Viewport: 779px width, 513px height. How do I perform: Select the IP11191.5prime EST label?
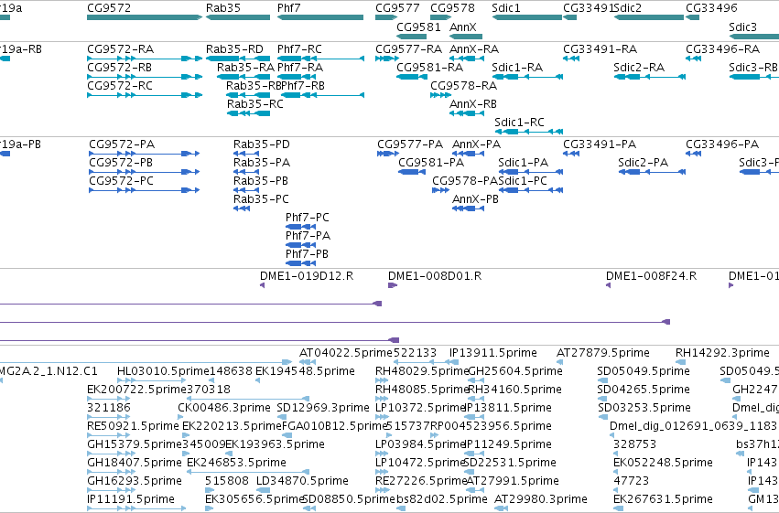click(131, 499)
